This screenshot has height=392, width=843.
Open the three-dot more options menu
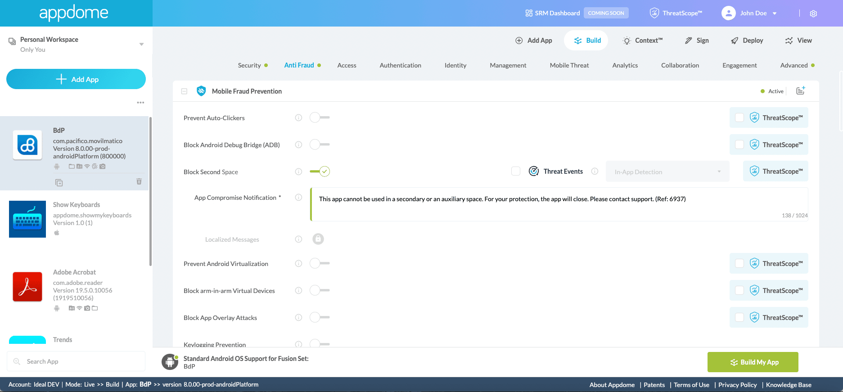pos(140,103)
